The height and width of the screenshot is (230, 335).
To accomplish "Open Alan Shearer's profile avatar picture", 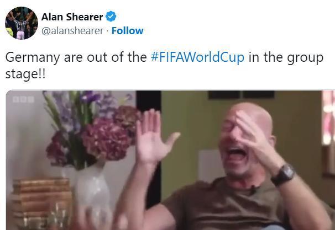I will (22, 23).
